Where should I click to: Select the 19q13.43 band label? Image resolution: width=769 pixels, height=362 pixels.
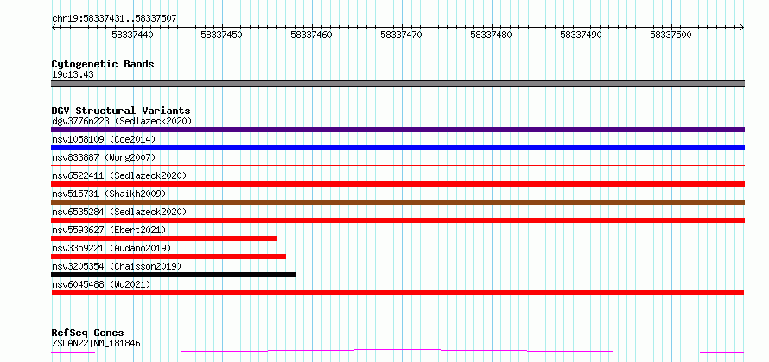point(73,75)
